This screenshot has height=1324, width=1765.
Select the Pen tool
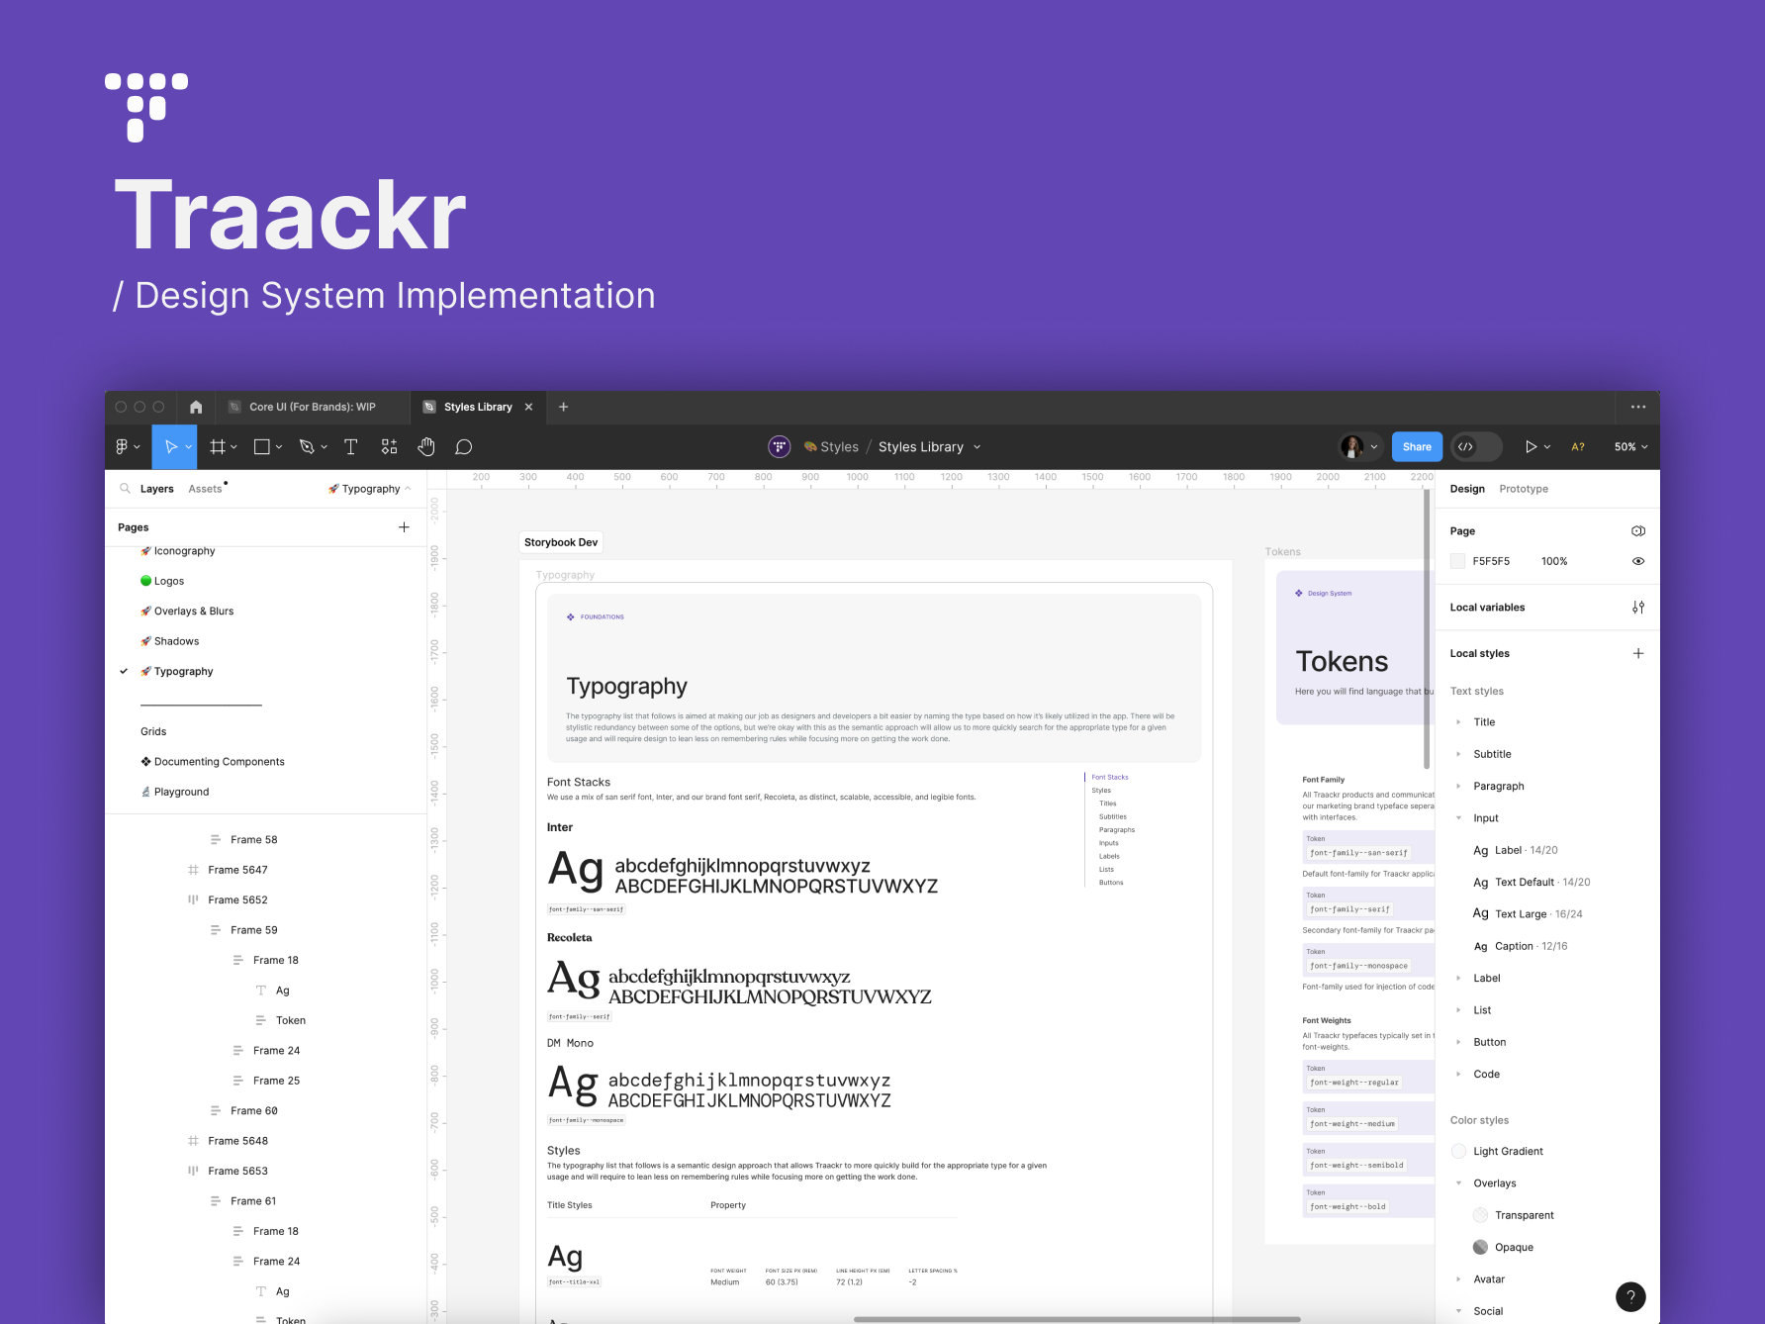tap(307, 447)
